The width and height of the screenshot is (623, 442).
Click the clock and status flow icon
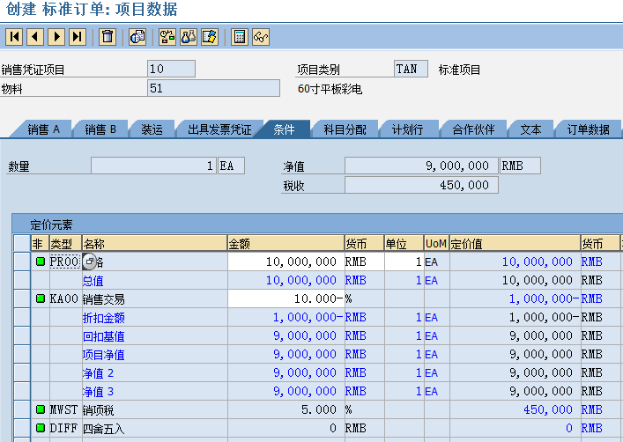tap(167, 37)
